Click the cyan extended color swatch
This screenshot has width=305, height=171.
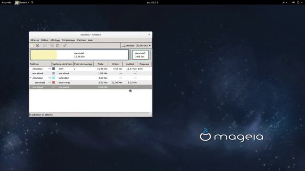click(x=54, y=78)
